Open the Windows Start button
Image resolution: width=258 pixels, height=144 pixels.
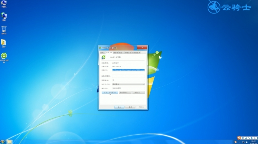[2, 142]
